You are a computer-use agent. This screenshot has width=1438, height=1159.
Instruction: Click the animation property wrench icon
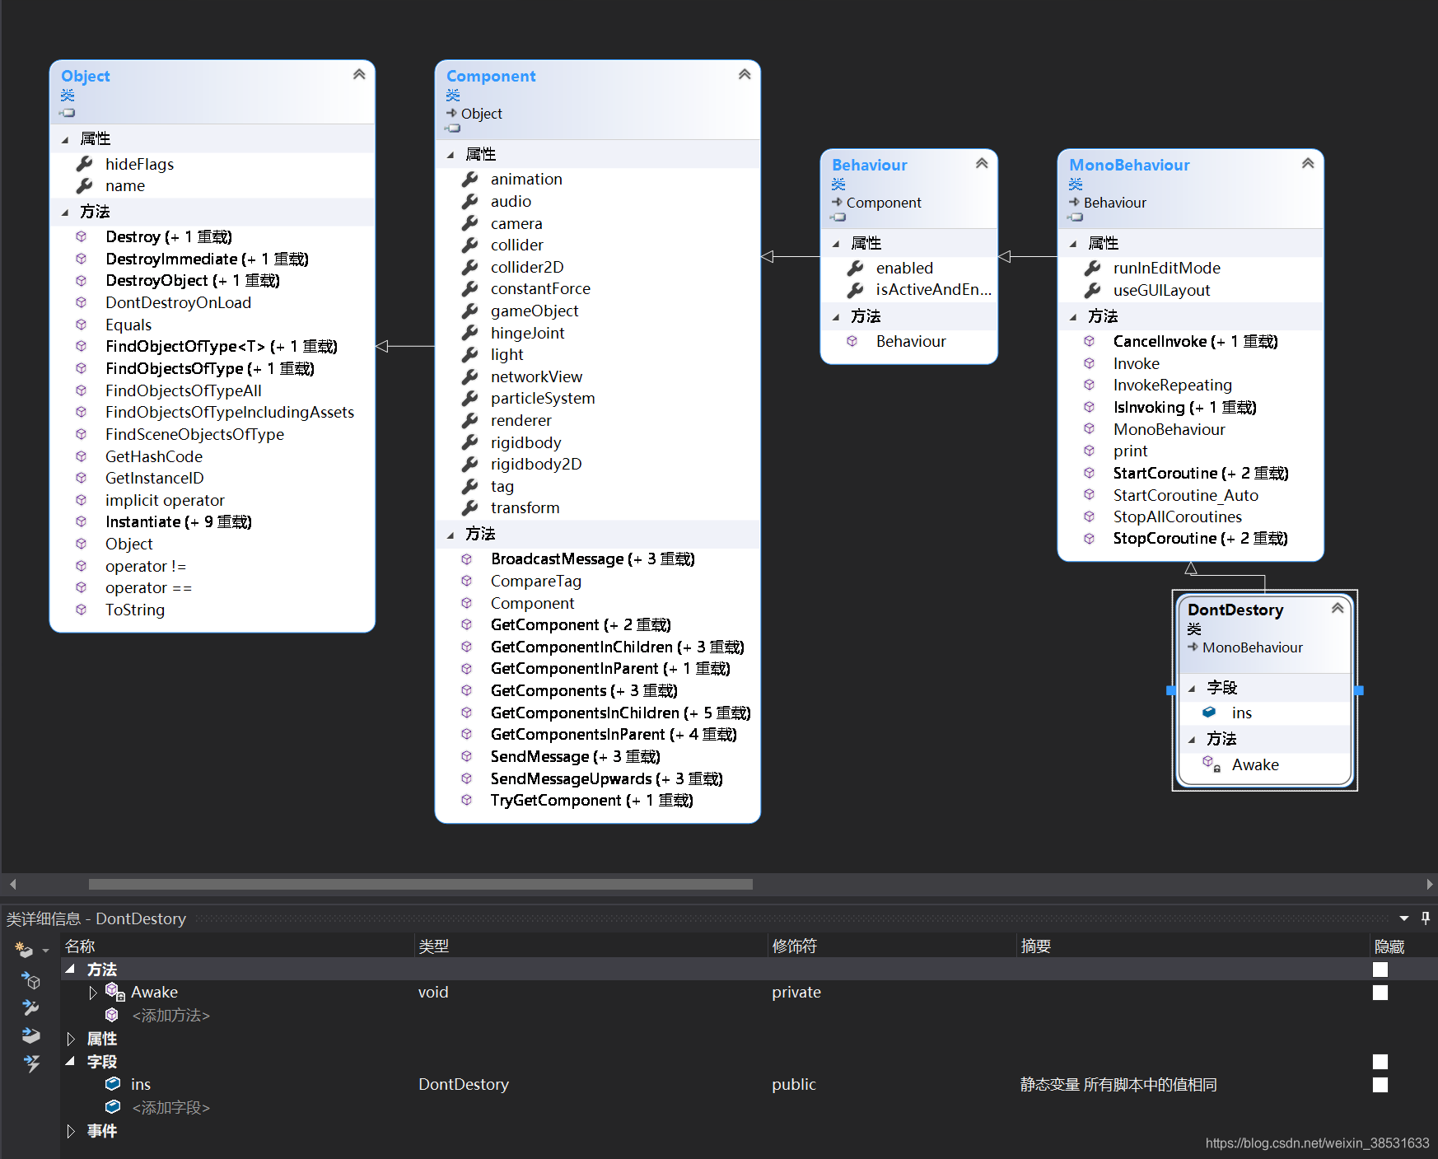coord(470,179)
